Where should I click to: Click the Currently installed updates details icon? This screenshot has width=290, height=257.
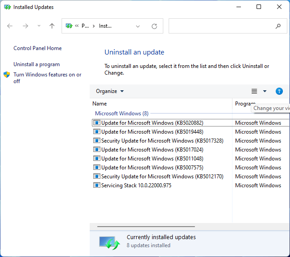pos(109,243)
